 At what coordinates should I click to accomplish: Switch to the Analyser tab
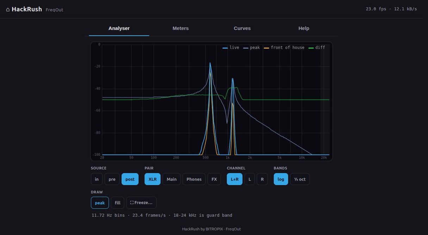pos(119,28)
